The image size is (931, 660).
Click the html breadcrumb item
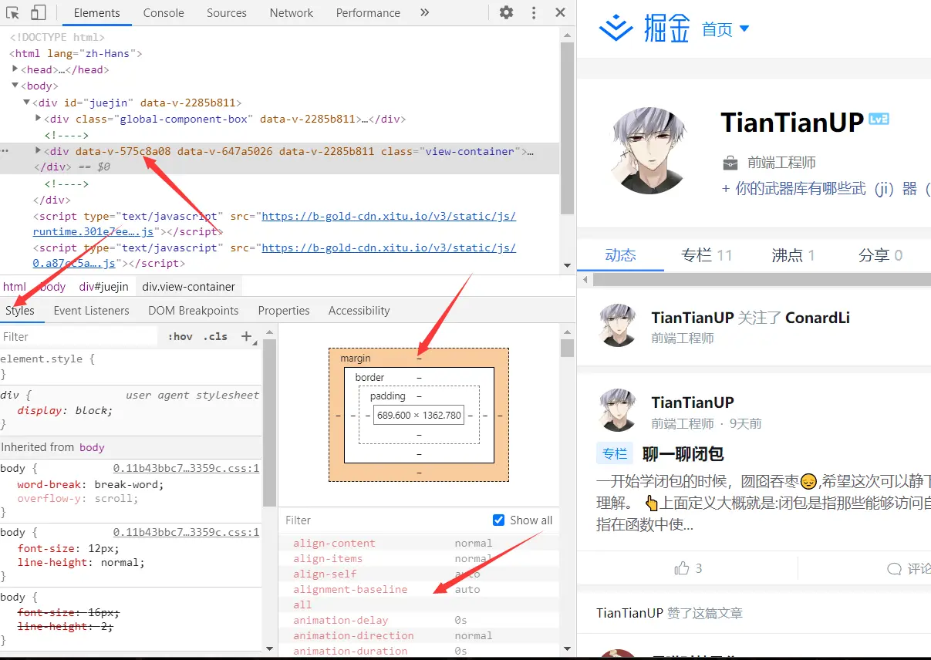click(x=15, y=287)
